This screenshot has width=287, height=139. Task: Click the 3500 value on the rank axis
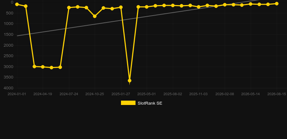[x=9, y=77]
